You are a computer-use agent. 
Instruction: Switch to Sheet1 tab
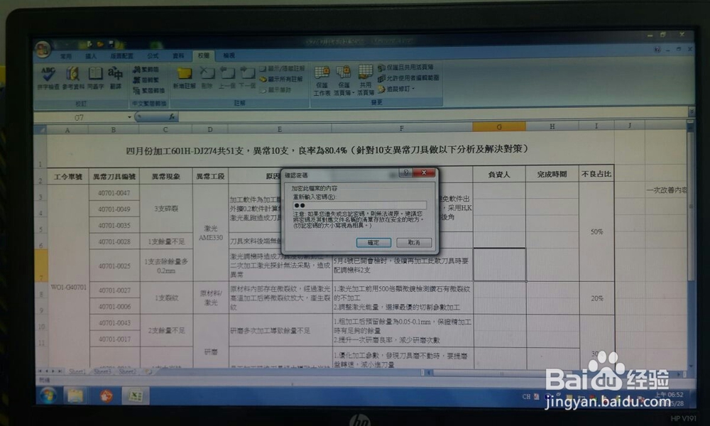(77, 371)
